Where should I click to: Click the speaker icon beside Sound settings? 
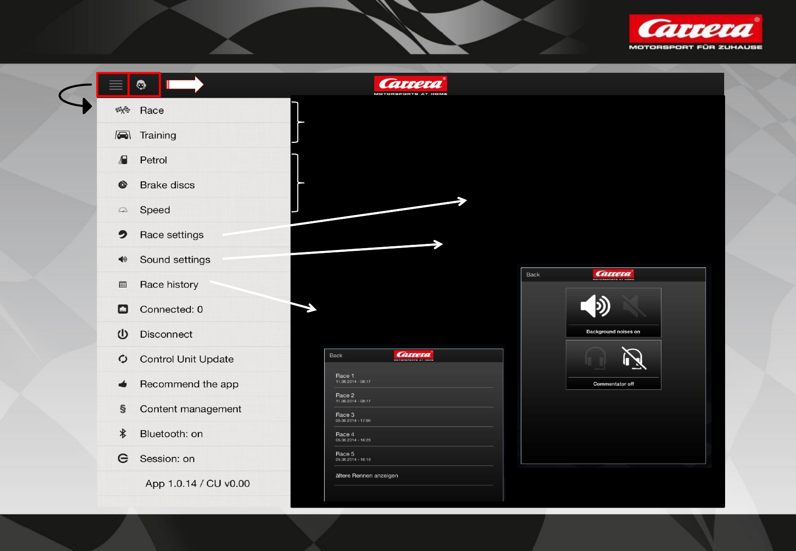click(x=123, y=259)
